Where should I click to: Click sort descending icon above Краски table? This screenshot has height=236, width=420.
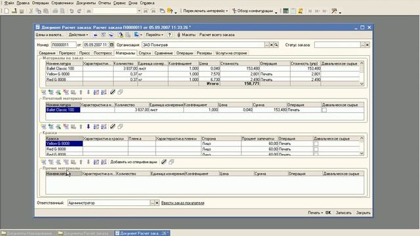click(104, 127)
